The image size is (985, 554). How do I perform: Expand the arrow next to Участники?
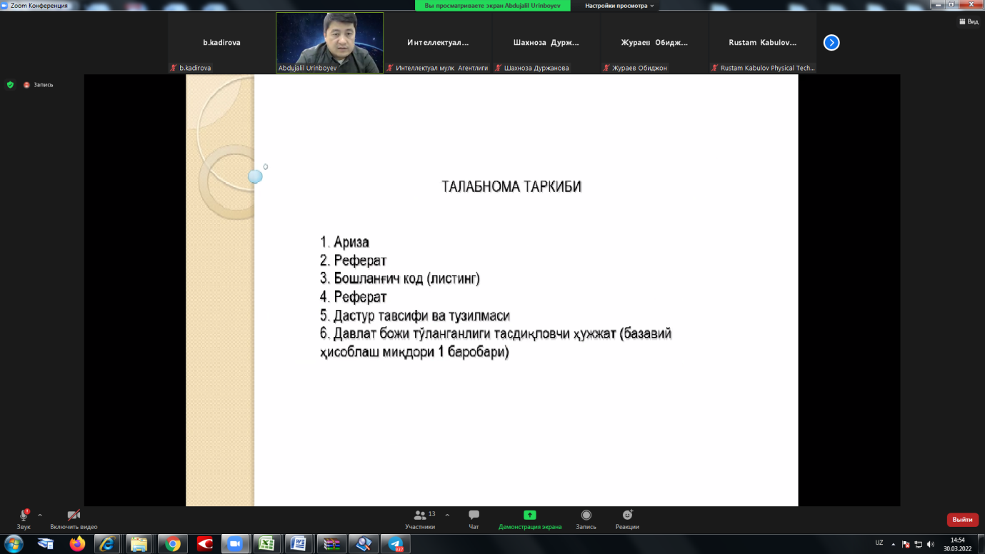[x=447, y=515]
